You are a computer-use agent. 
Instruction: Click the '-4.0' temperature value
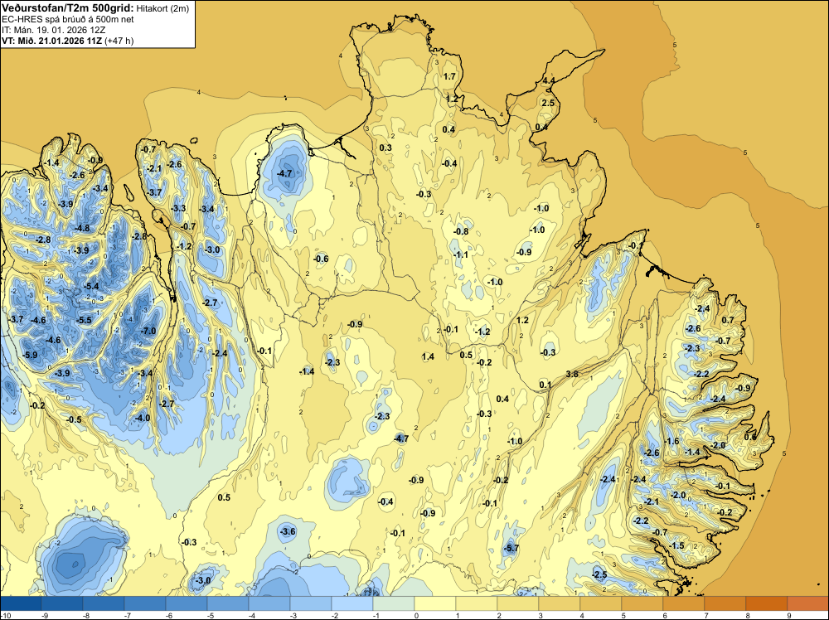coord(143,418)
